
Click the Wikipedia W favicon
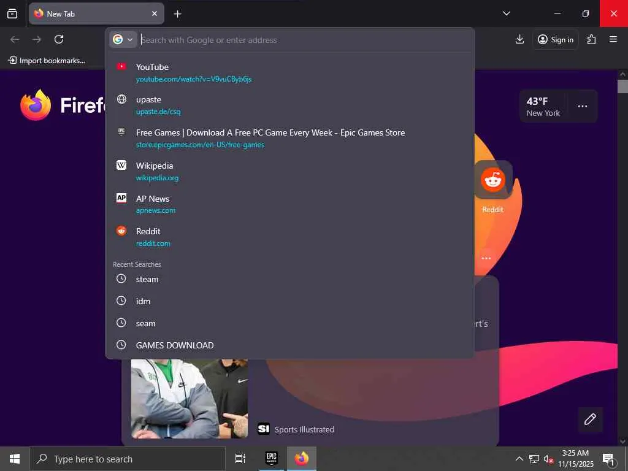[x=121, y=165]
